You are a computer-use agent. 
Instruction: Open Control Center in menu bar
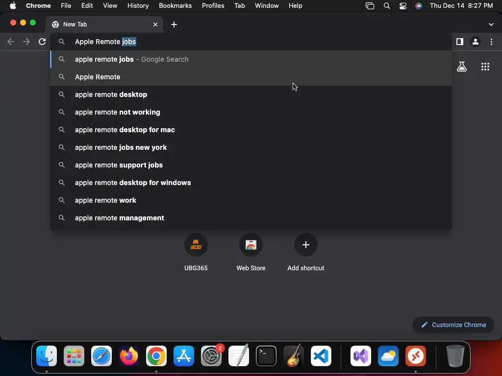403,6
